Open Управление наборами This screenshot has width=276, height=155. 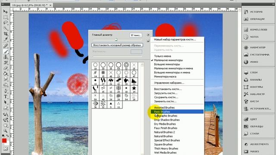(177, 83)
